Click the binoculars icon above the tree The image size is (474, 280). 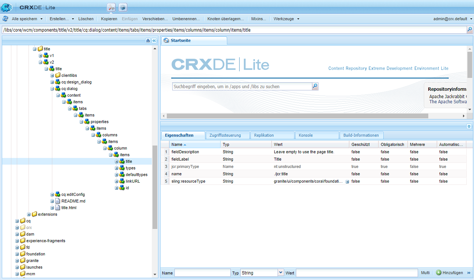148,41
